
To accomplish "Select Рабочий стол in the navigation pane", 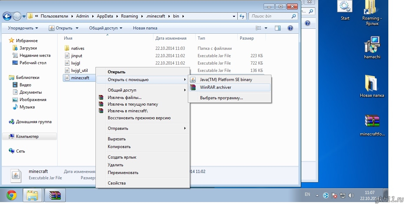I will [x=33, y=63].
